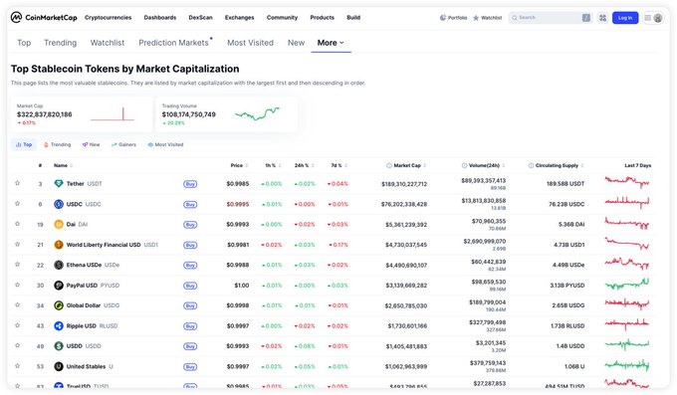
Task: Sort by the 1h % column
Action: point(273,166)
